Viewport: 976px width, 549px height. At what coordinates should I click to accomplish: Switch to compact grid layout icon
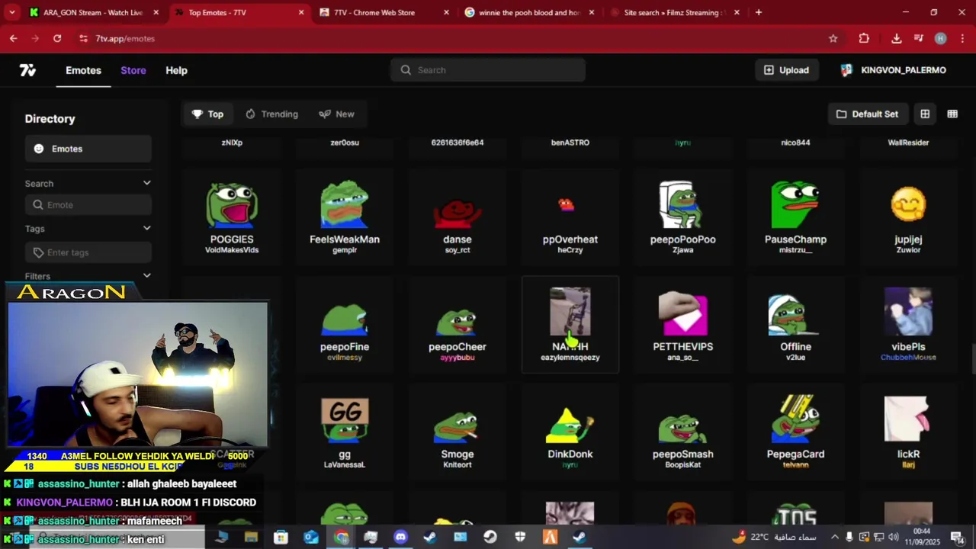(952, 114)
